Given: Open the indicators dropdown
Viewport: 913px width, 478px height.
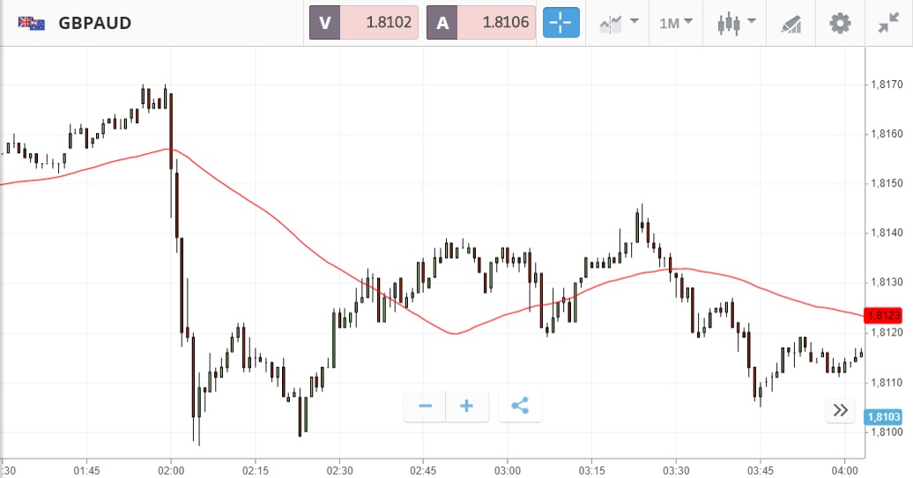Looking at the screenshot, I should coord(619,23).
